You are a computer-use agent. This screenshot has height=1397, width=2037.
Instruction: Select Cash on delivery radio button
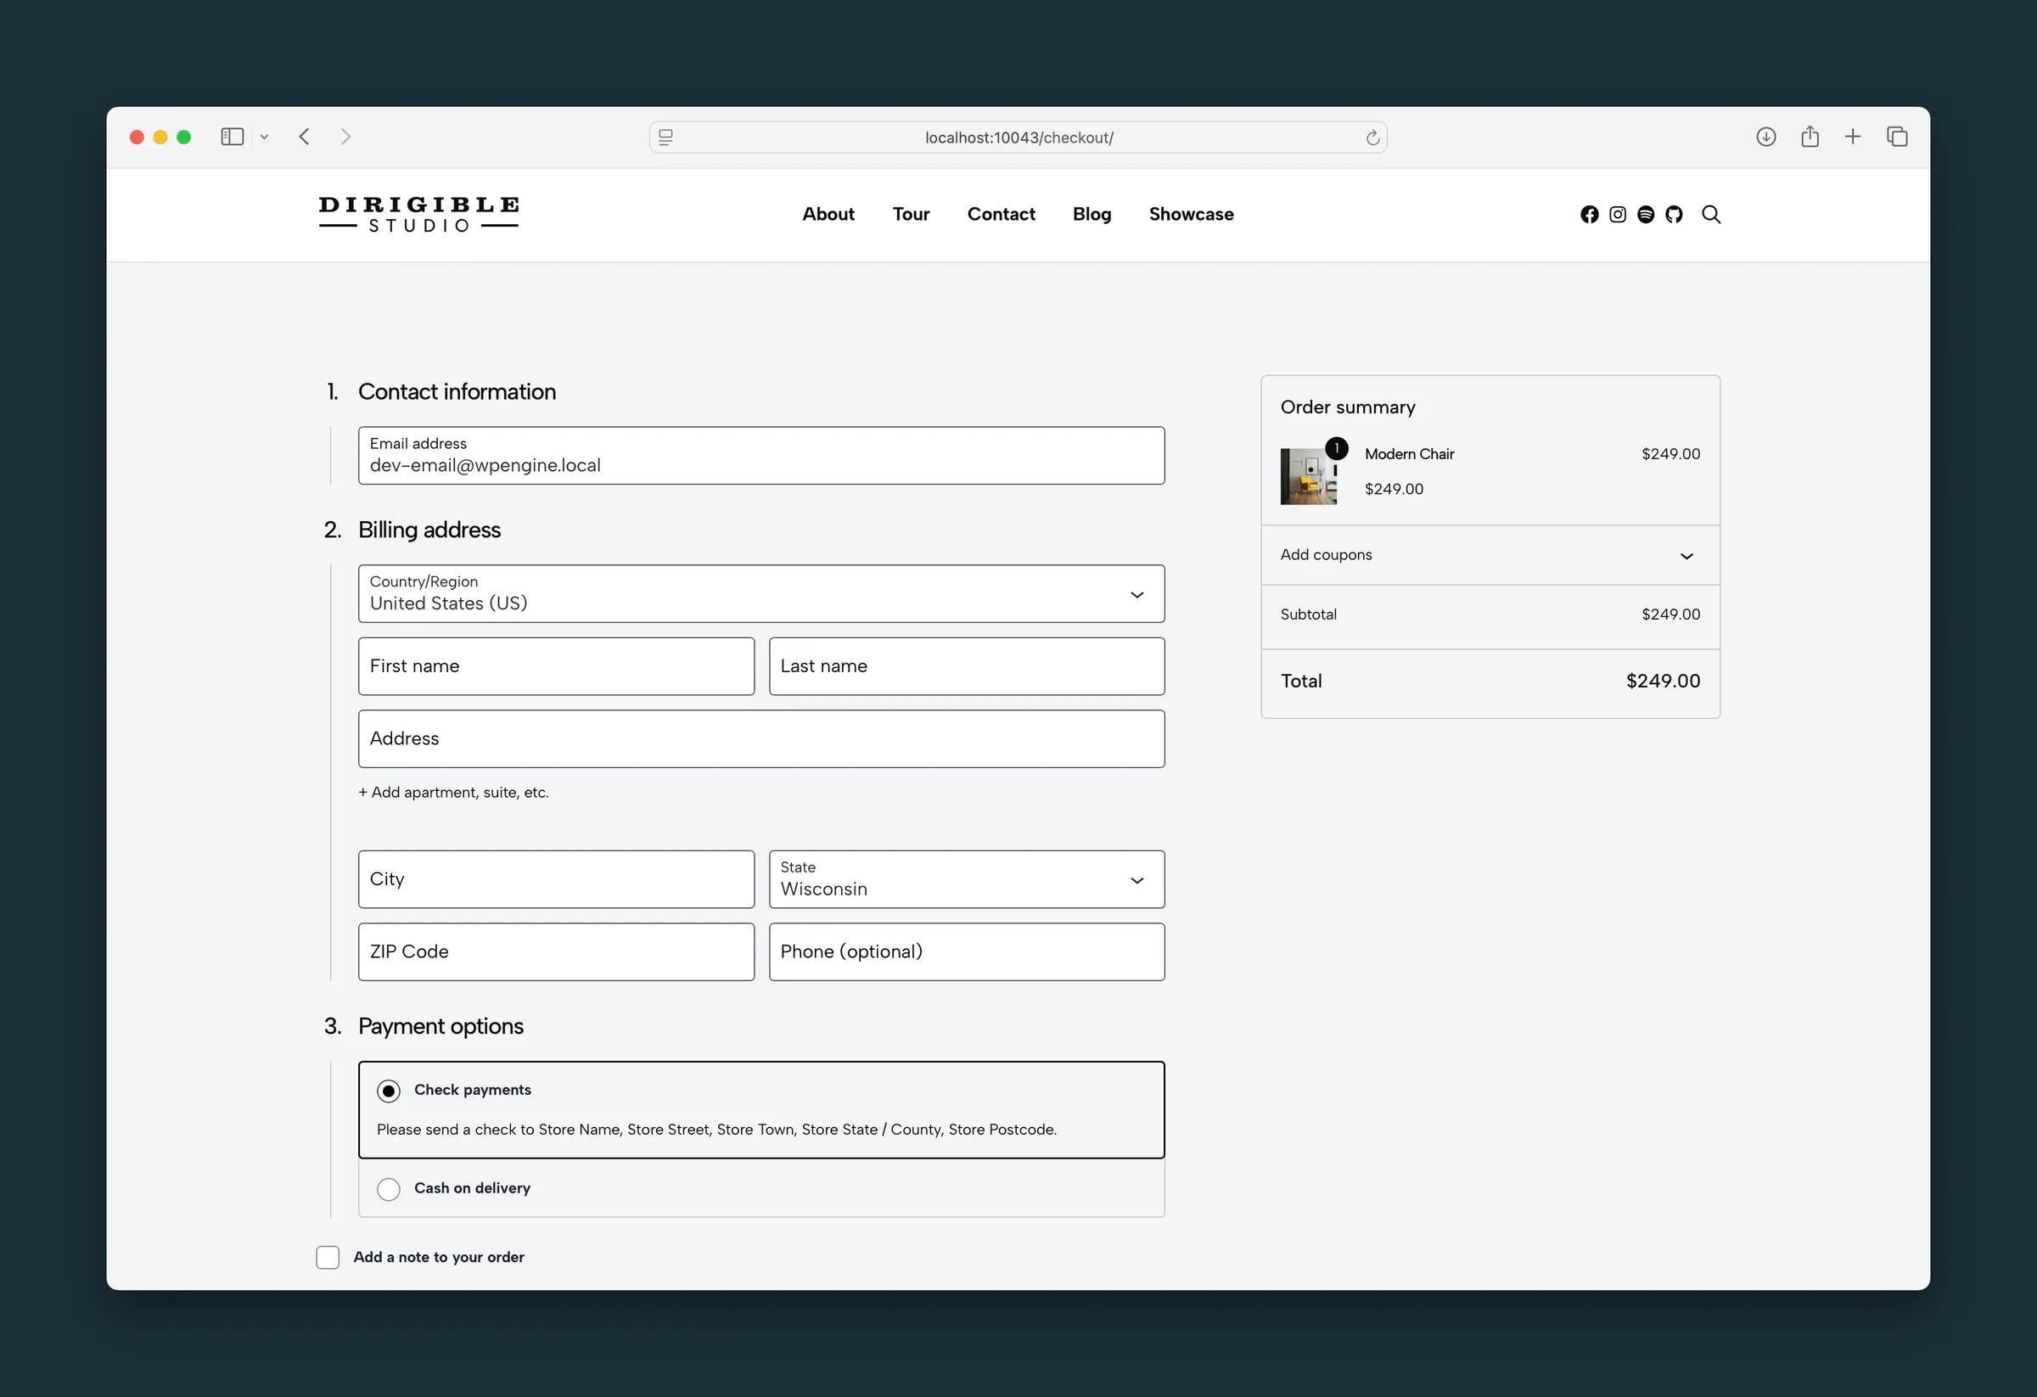click(x=388, y=1189)
